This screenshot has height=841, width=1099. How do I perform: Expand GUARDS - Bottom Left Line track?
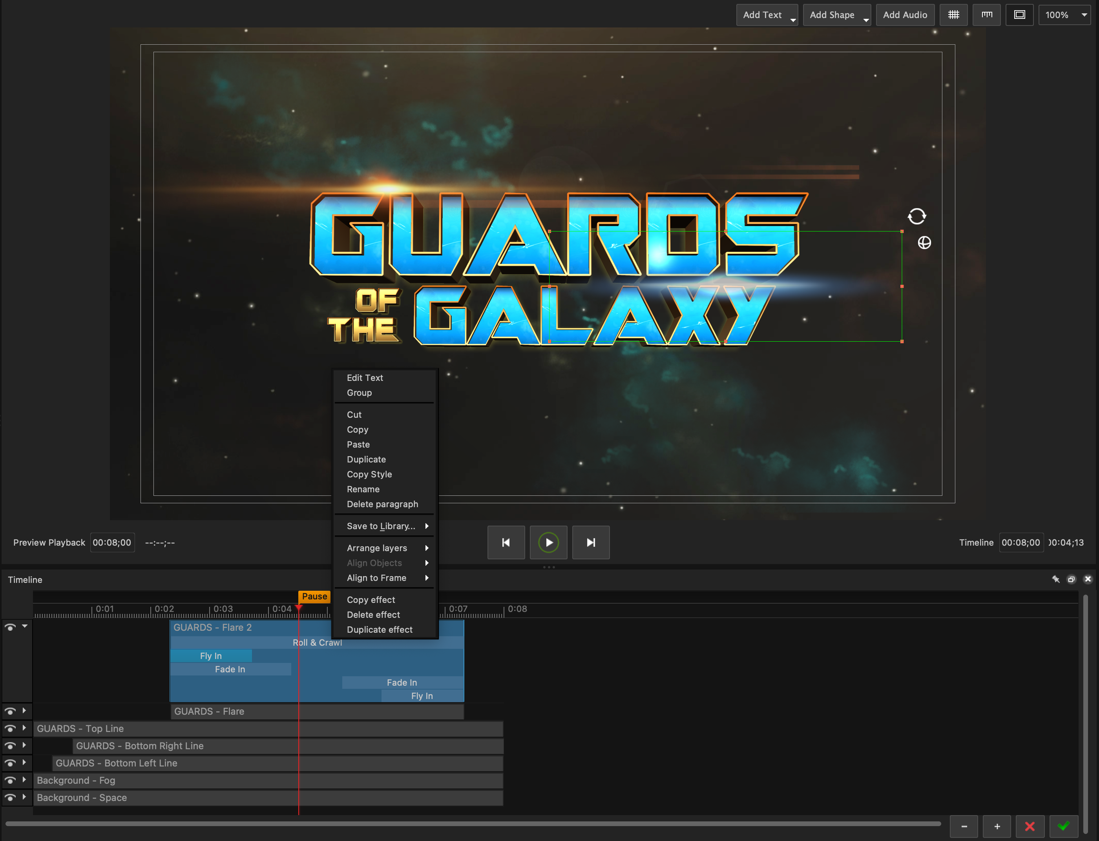pyautogui.click(x=24, y=763)
